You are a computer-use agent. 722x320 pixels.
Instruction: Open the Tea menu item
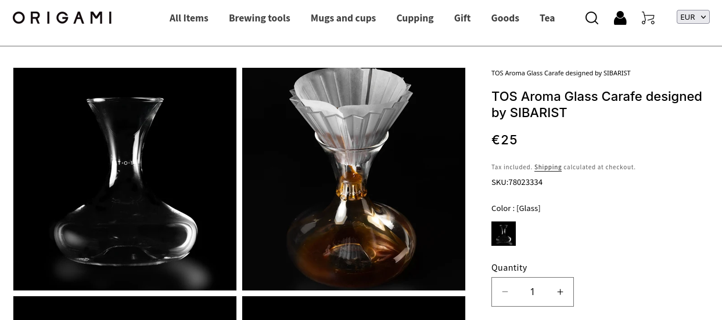tap(547, 18)
